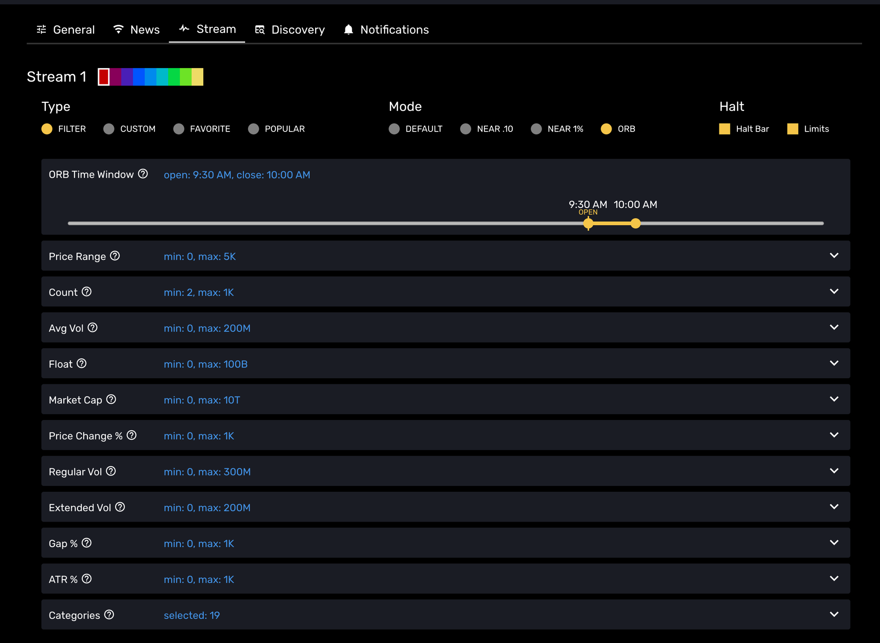The image size is (880, 643).
Task: Click the Price Change % min/max value text
Action: (199, 436)
